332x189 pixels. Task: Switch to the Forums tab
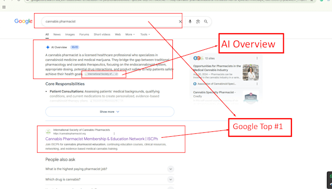click(x=84, y=34)
